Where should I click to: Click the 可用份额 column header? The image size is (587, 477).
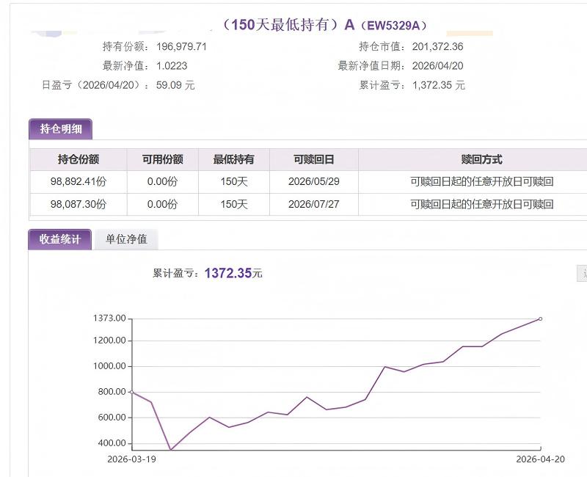[162, 159]
